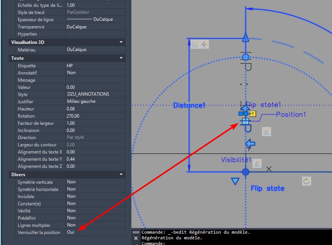Viewport: 332px width, 245px height.
Task: Close the command line window
Action: 136,238
